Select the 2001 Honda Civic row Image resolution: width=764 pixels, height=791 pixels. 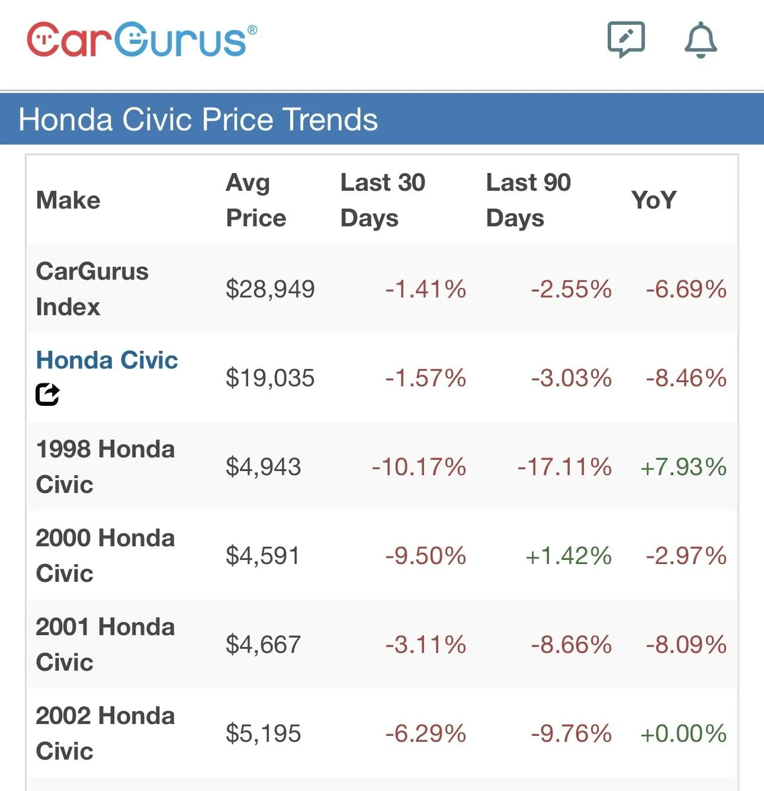(x=105, y=645)
